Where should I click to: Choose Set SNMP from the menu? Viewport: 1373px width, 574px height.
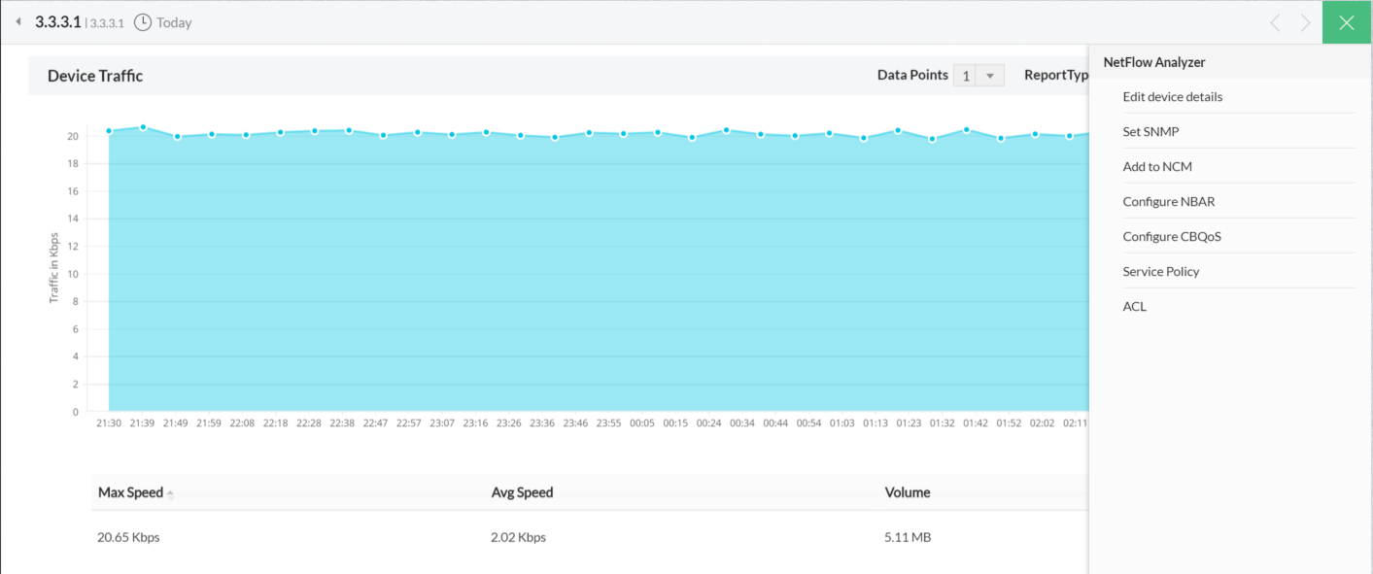point(1150,132)
